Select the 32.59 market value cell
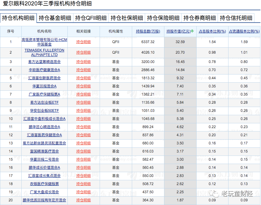The height and width of the screenshot is (205, 261). pos(180,42)
